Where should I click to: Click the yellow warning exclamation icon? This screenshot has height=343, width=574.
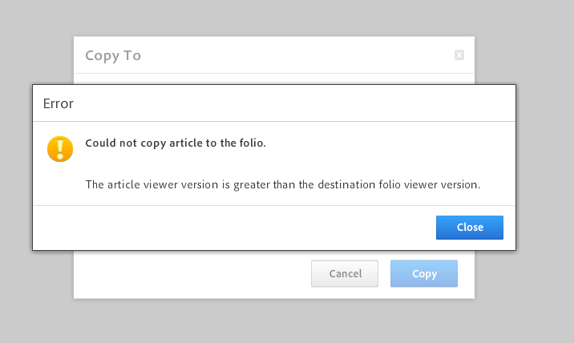point(60,149)
